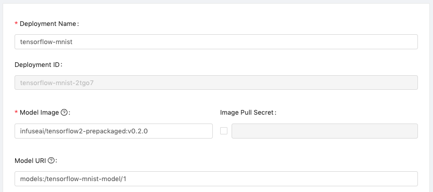
Task: Place cursor on infuseai/tensorflow2-prepackaged:v0.2.0 text
Action: click(x=84, y=131)
